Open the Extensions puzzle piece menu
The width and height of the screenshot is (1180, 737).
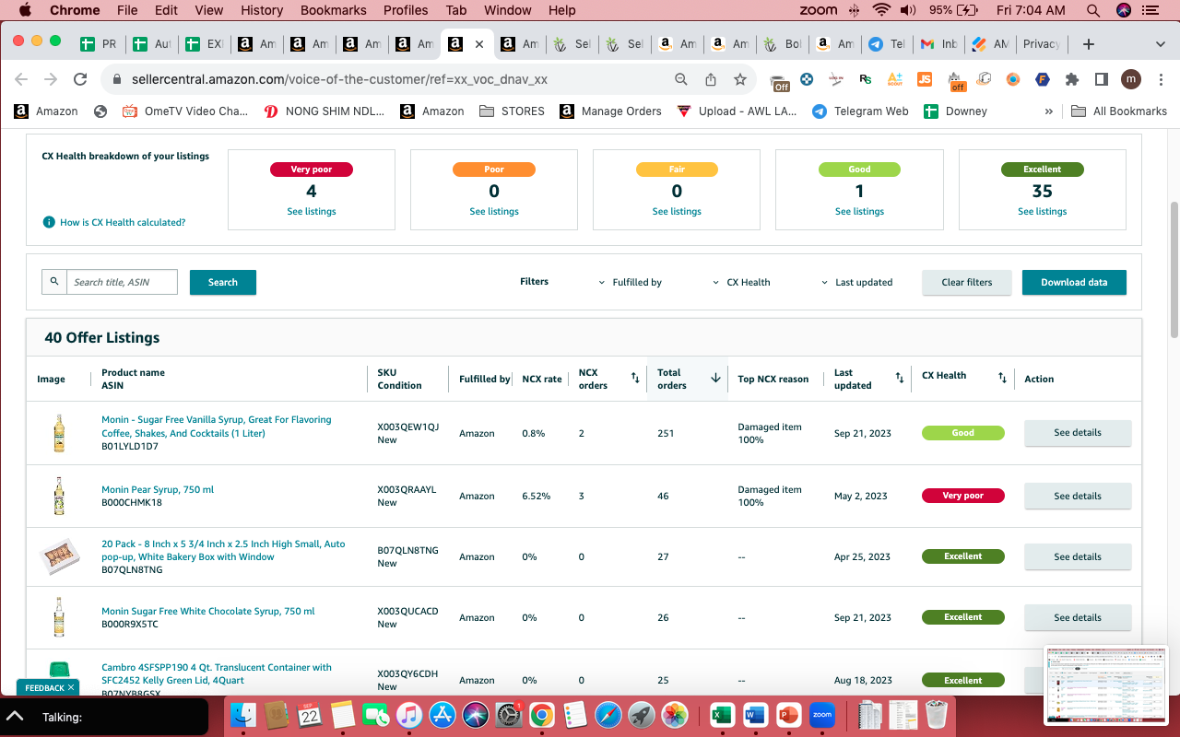click(1072, 79)
